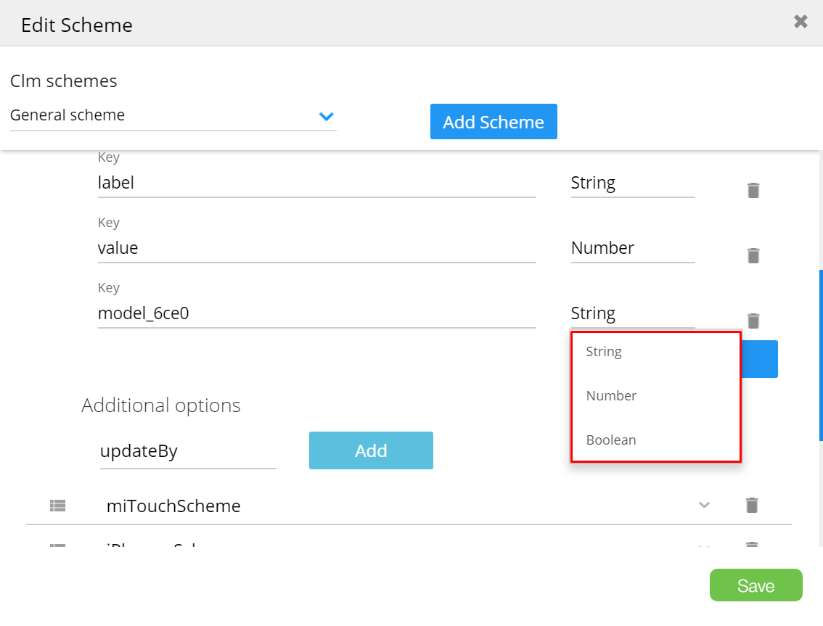
Task: Open type dropdown for value key
Action: click(x=632, y=249)
